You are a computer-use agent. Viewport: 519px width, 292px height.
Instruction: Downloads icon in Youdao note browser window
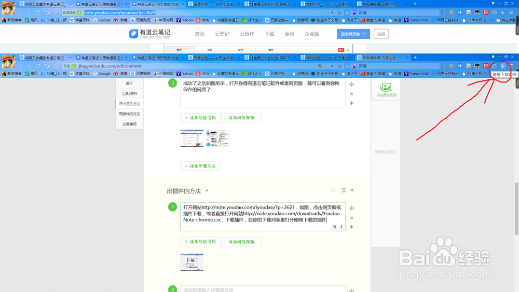pyautogui.click(x=503, y=12)
